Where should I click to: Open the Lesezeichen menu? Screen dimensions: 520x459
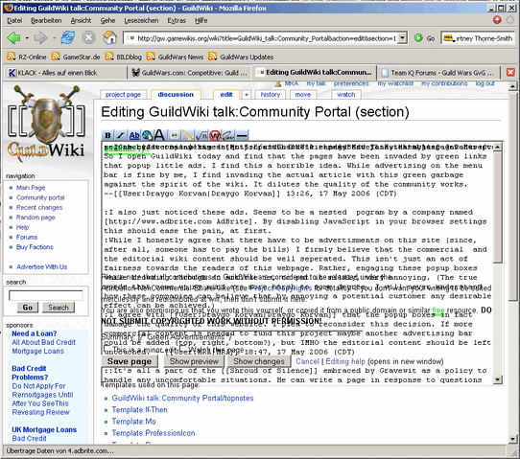pos(141,20)
